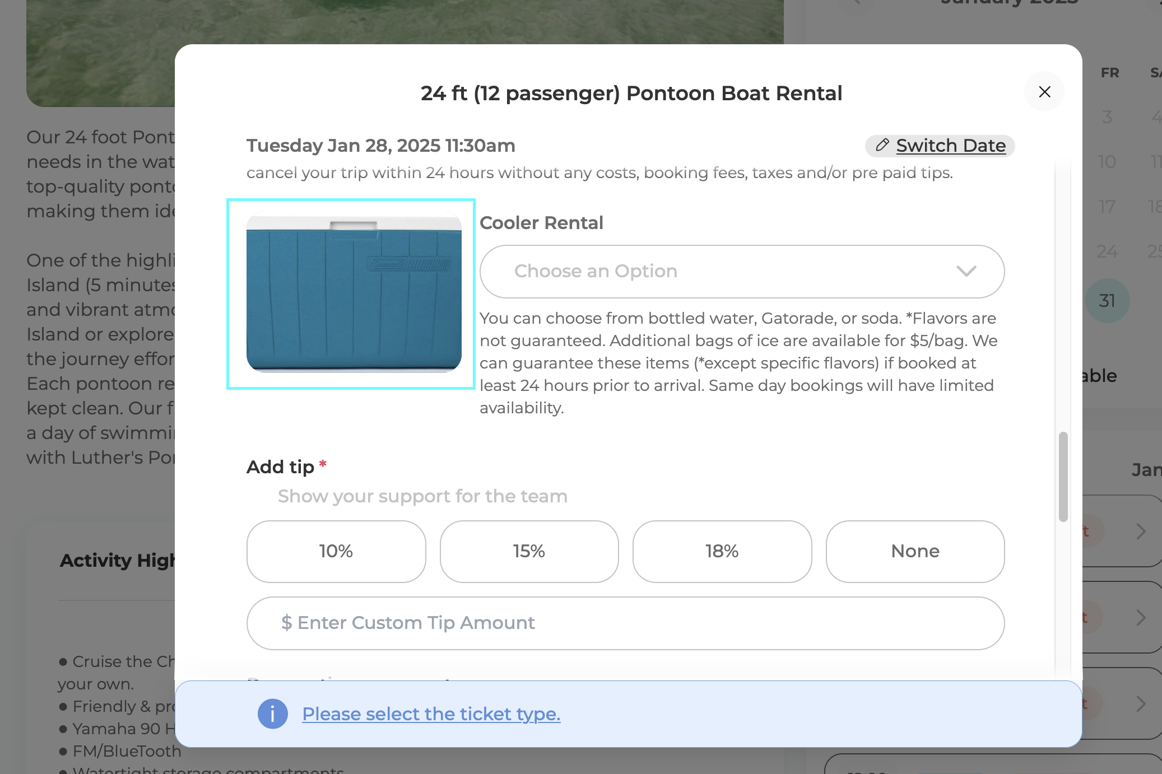Select the 15% tip option
This screenshot has height=774, width=1162.
[x=529, y=552]
